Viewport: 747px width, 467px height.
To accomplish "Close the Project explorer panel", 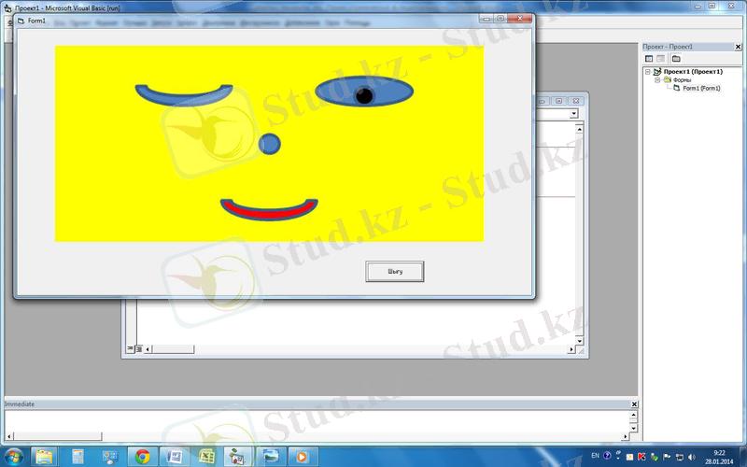I will coord(740,46).
